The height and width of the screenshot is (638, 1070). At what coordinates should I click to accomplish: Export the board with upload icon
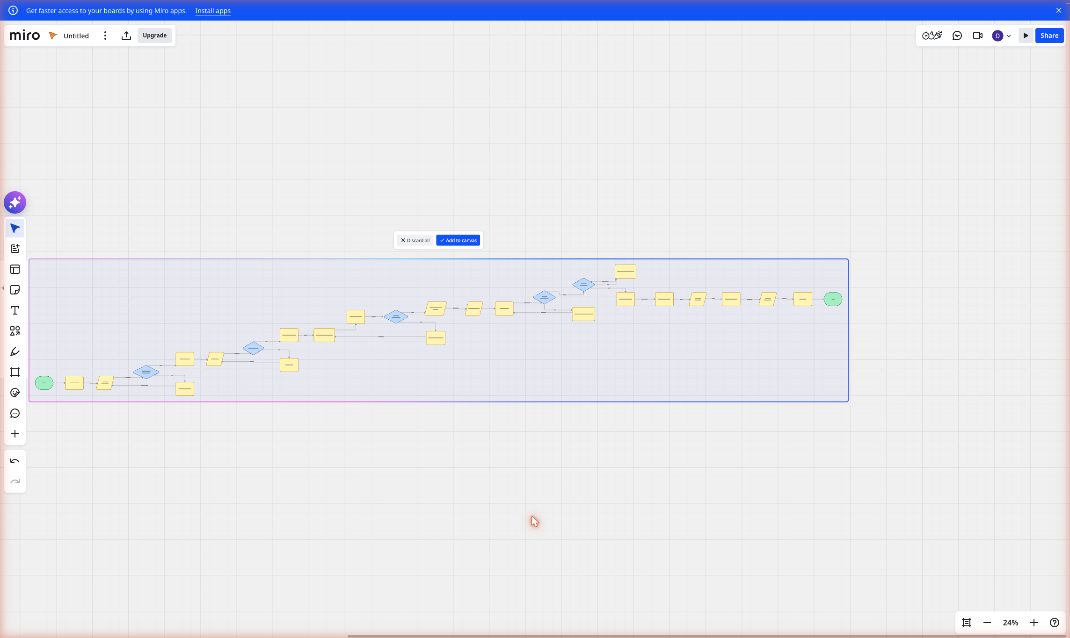[x=126, y=36]
